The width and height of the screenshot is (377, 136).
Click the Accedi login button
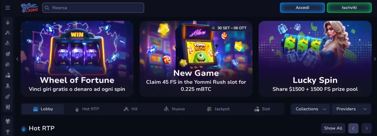(302, 8)
